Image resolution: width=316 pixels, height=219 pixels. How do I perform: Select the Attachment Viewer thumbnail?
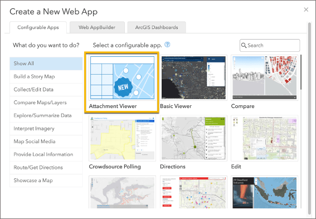122,77
